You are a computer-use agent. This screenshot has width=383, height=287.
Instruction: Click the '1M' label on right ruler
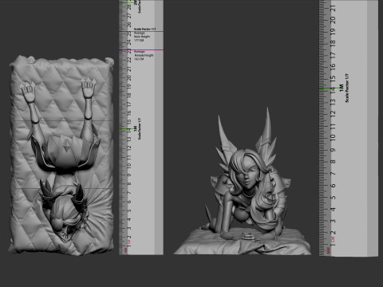[x=342, y=88]
